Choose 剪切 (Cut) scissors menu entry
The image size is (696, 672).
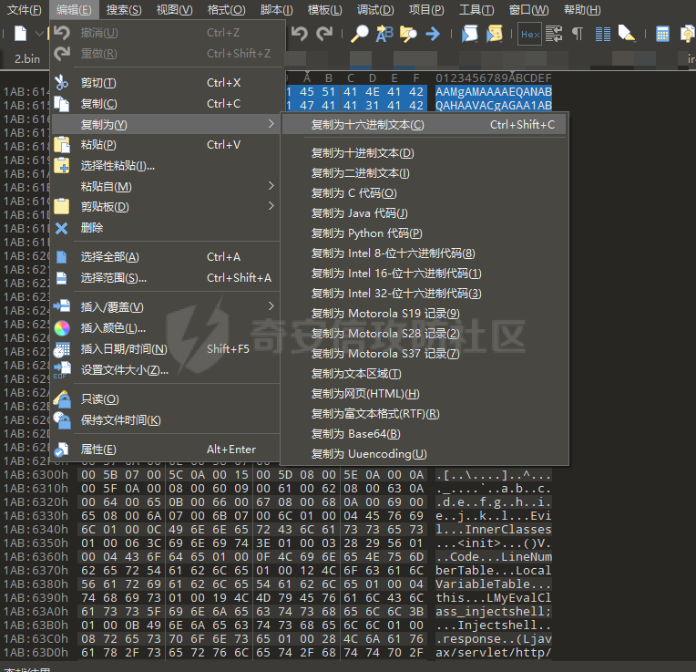point(98,83)
